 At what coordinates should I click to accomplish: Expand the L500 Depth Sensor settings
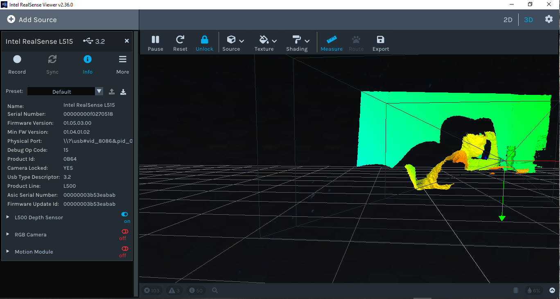pyautogui.click(x=7, y=217)
